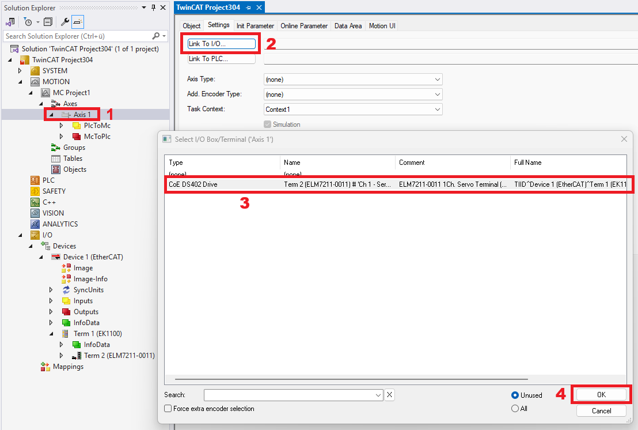Click the Collapse All toolbar icon

[x=48, y=22]
